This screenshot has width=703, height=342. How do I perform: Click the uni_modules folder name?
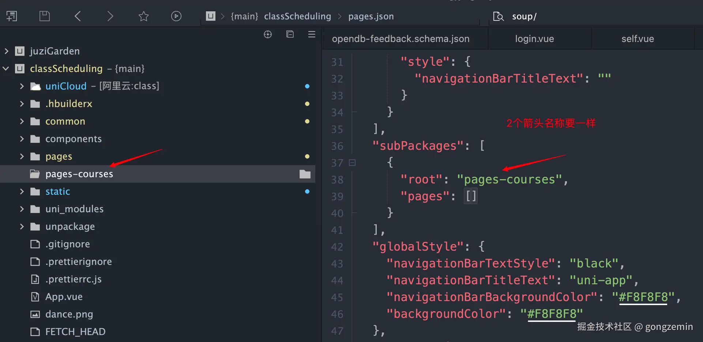pyautogui.click(x=75, y=209)
